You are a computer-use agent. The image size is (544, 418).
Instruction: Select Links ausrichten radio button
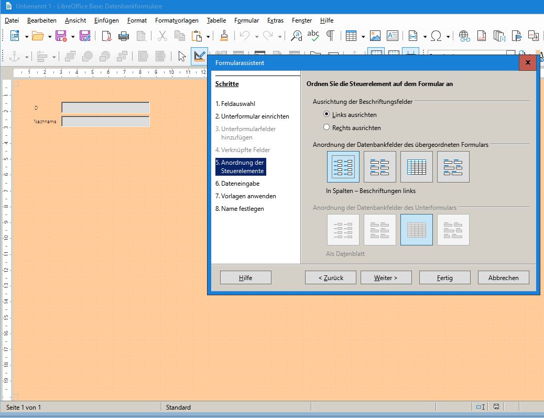[x=327, y=114]
